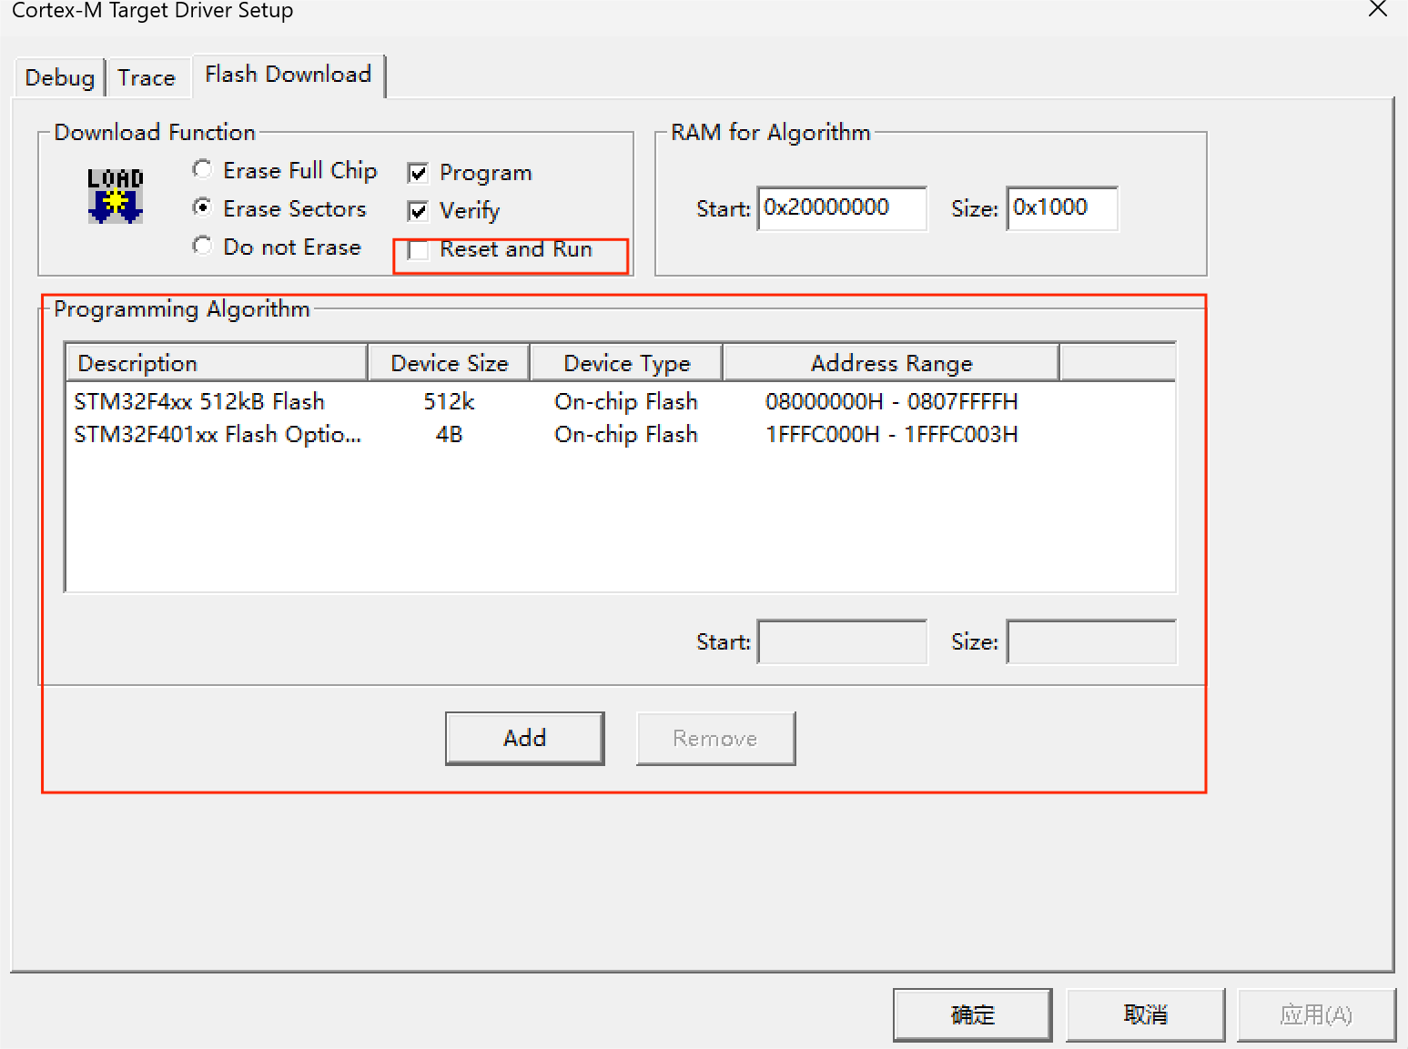Screen dimensions: 1408x1049
Task: Toggle the Verify checkbox
Action: click(x=418, y=211)
